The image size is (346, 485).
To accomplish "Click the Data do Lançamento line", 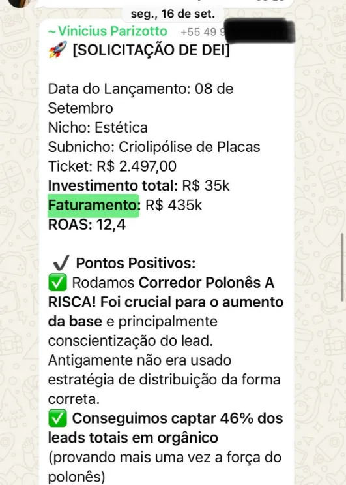I will pyautogui.click(x=141, y=99).
